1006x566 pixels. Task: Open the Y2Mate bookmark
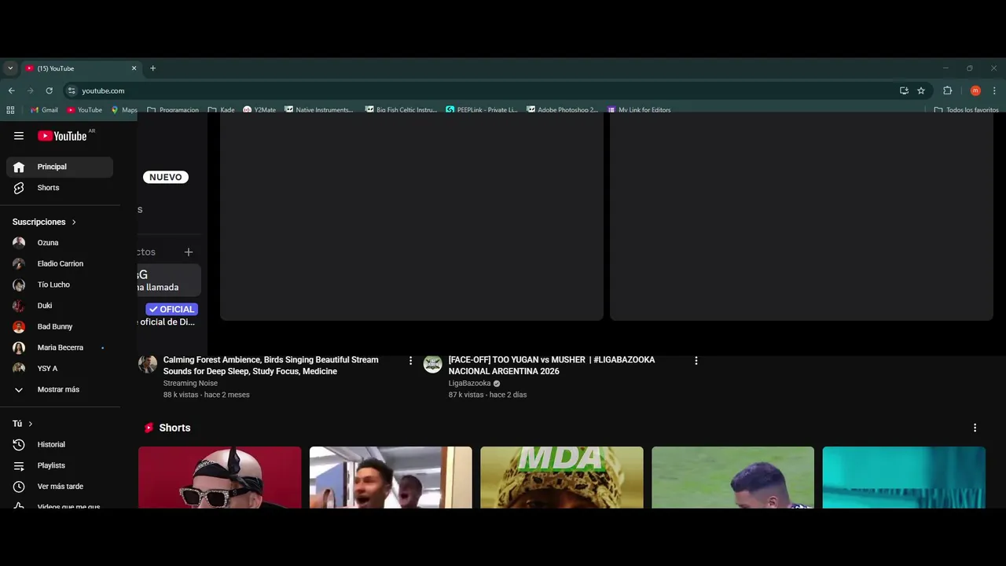[259, 110]
